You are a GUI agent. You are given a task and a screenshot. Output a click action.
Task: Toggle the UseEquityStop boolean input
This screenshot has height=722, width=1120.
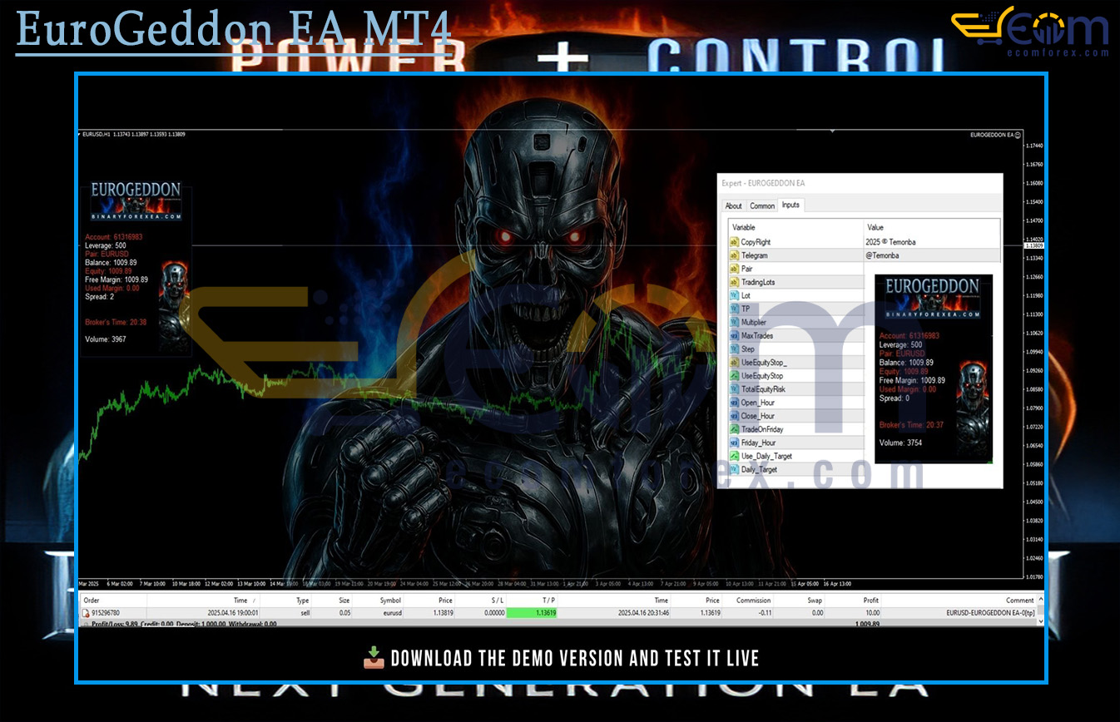pos(734,376)
